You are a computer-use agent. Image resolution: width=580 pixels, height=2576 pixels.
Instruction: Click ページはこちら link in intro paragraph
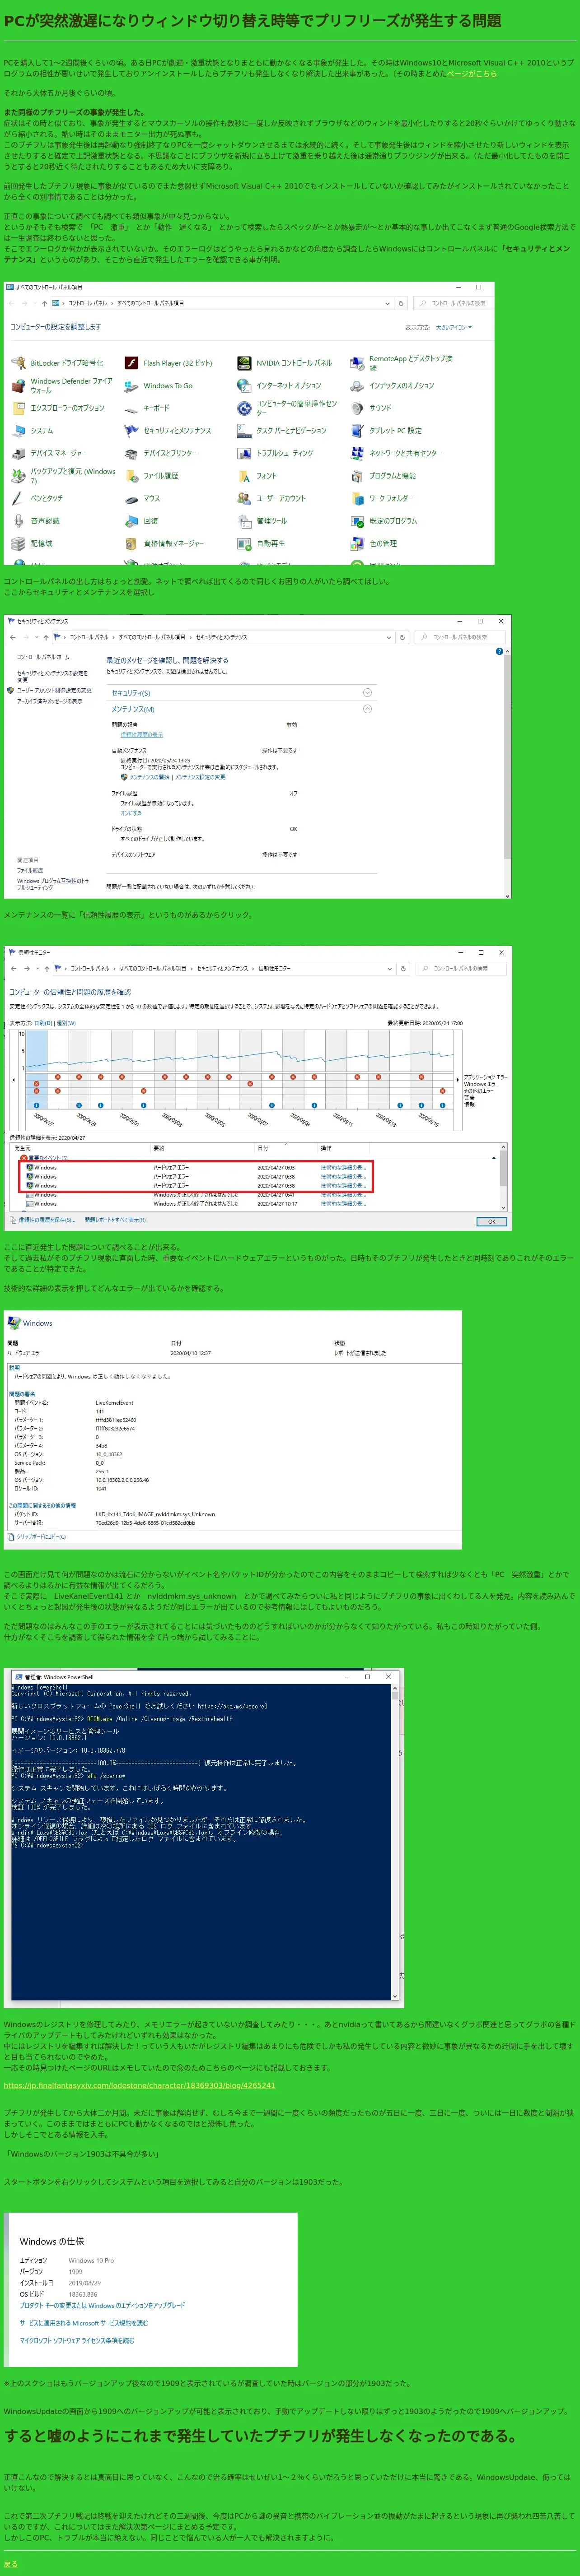tap(471, 74)
